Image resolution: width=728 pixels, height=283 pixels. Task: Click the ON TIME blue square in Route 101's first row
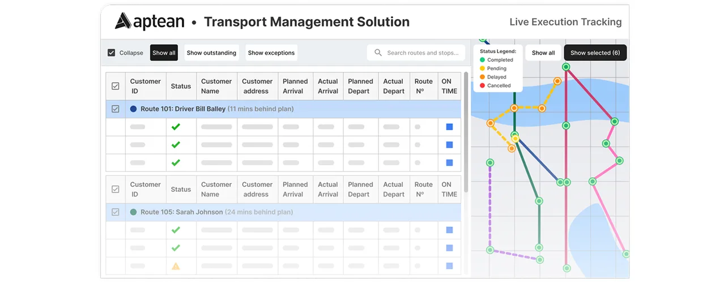[x=449, y=127]
